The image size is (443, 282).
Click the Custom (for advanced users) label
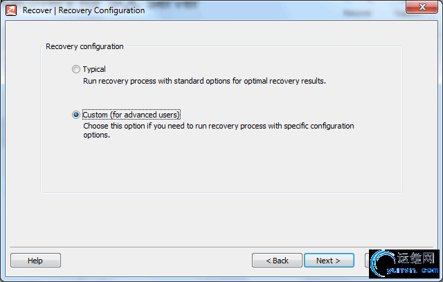pos(131,115)
